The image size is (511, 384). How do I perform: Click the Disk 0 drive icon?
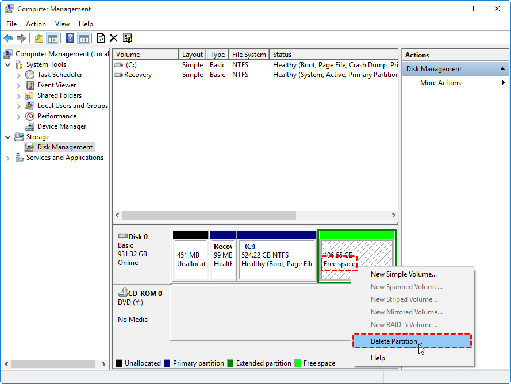123,236
